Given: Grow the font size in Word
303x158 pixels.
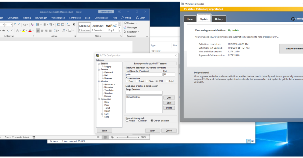Looking at the screenshot, I should [15, 25].
